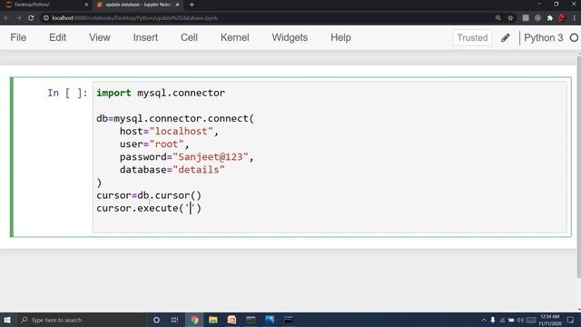Select the update database Jupyter Notebook tab
Screen dimensions: 581x327
click(x=137, y=5)
